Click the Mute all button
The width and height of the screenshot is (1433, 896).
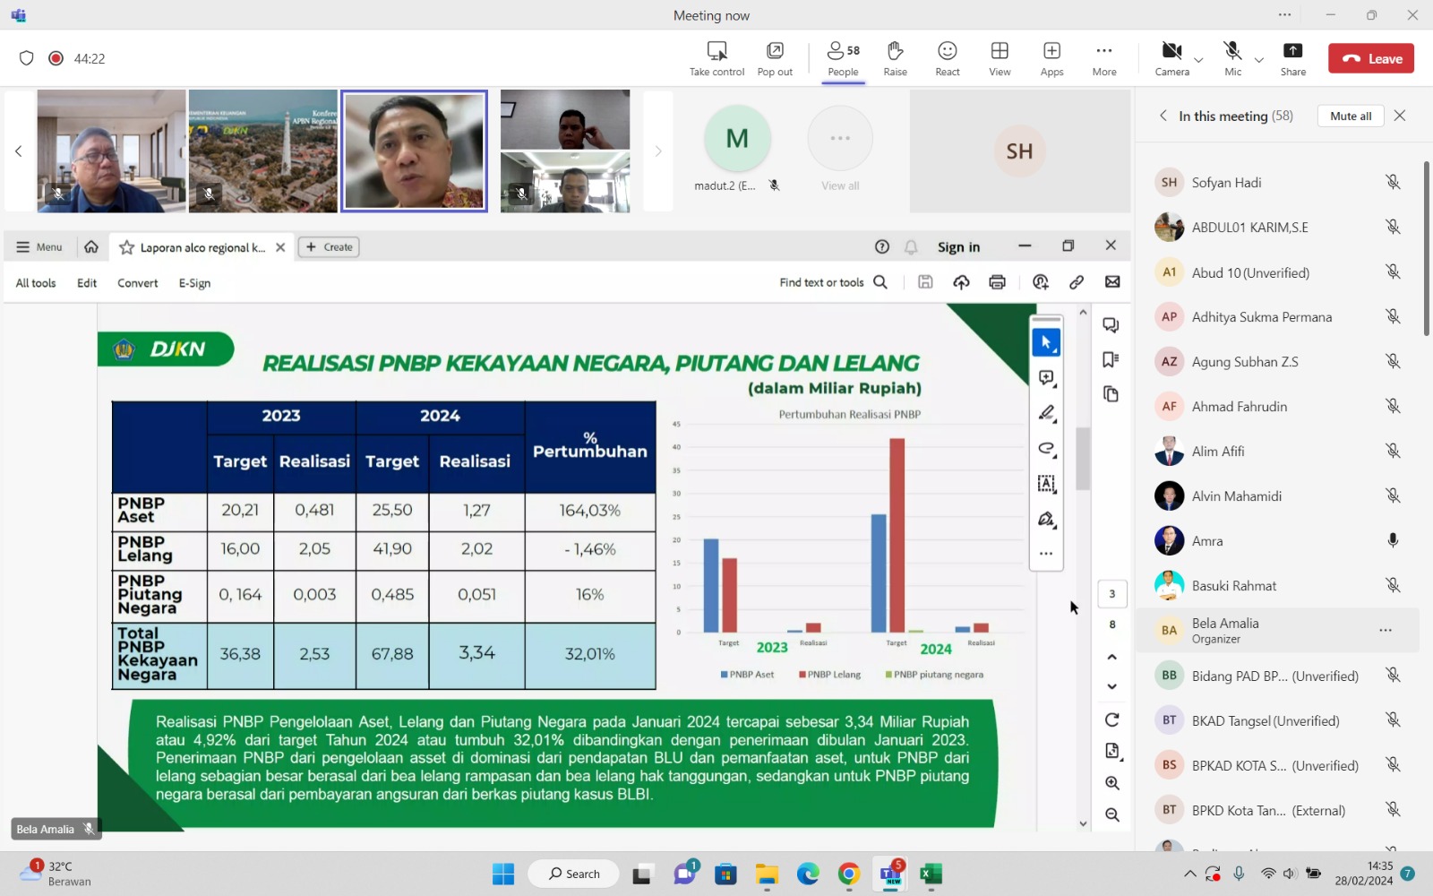(x=1351, y=116)
